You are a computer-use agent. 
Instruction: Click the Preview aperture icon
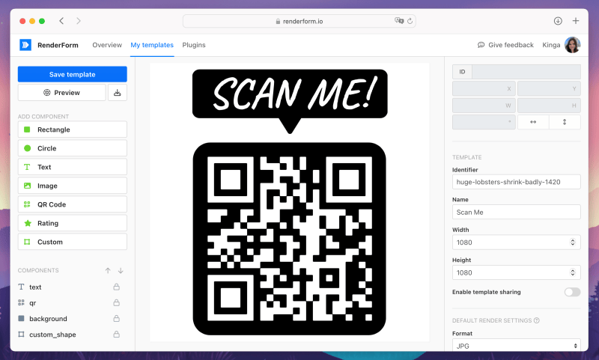[x=47, y=93]
